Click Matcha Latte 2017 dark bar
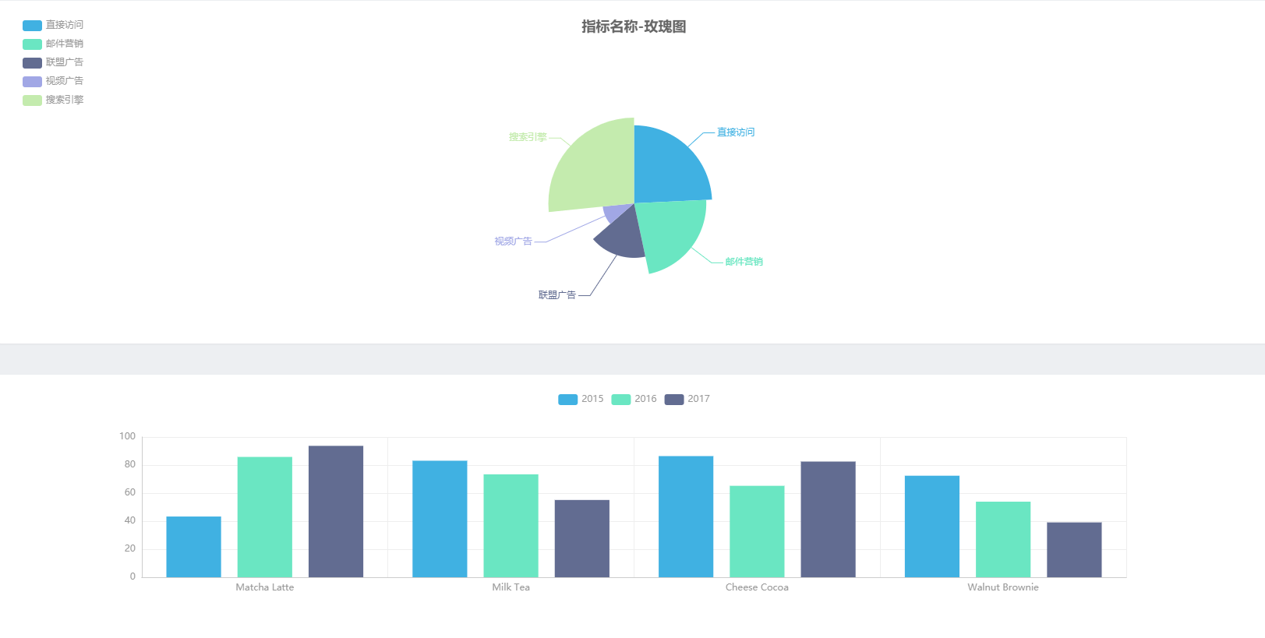 pyautogui.click(x=336, y=512)
